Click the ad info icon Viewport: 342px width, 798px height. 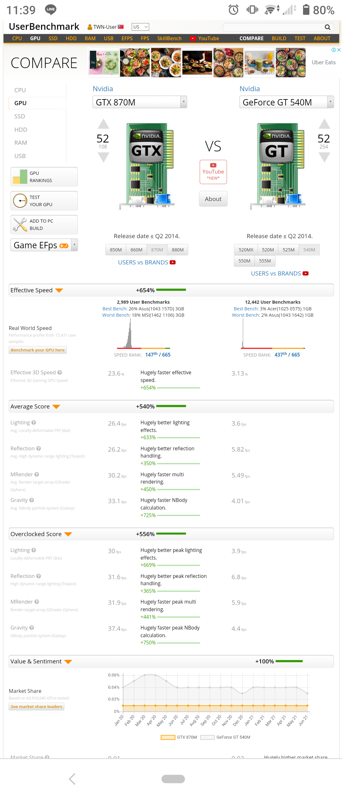(x=333, y=50)
